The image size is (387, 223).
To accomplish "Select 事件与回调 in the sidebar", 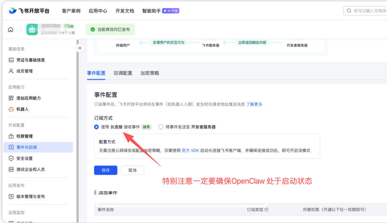I will pos(38,147).
